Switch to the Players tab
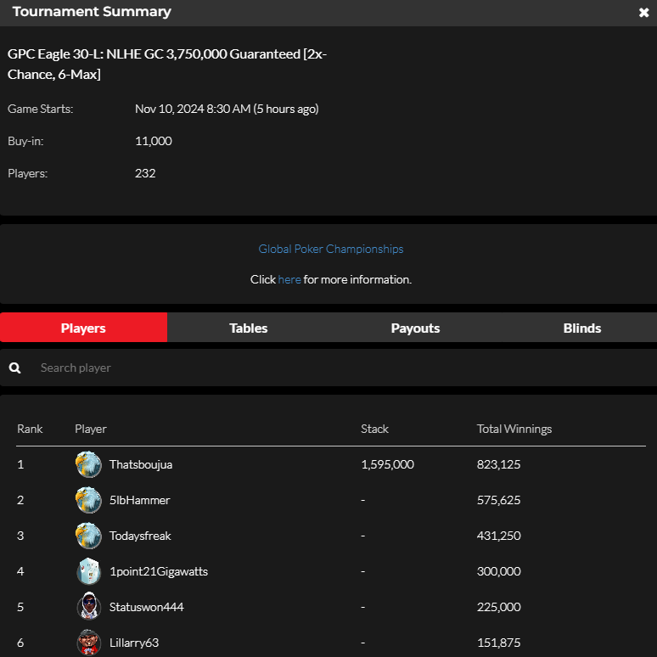Screen dimensions: 657x657 (83, 328)
